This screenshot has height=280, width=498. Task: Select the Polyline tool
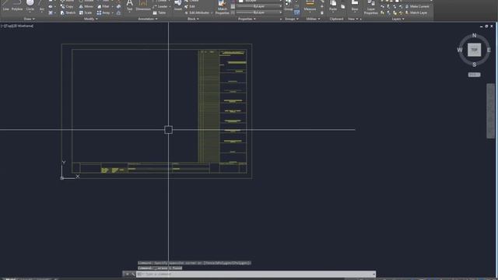click(17, 5)
